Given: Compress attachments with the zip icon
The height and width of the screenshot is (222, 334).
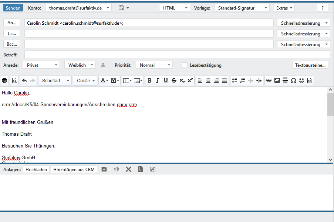Looking at the screenshot, I should pos(140,169).
